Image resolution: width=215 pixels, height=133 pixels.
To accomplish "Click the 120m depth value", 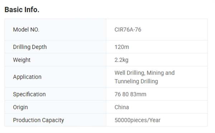I will coord(122,47).
